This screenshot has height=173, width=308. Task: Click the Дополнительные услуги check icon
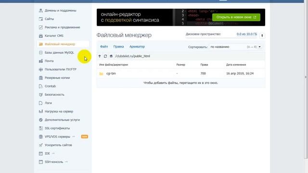point(40,120)
